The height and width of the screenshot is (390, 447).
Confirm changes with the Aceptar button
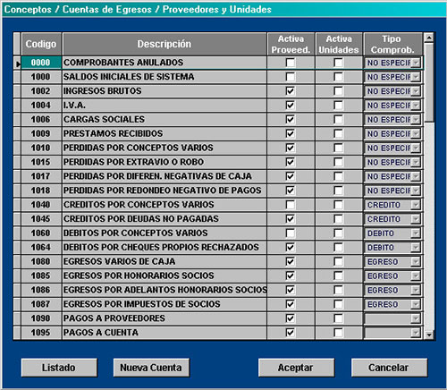296,368
